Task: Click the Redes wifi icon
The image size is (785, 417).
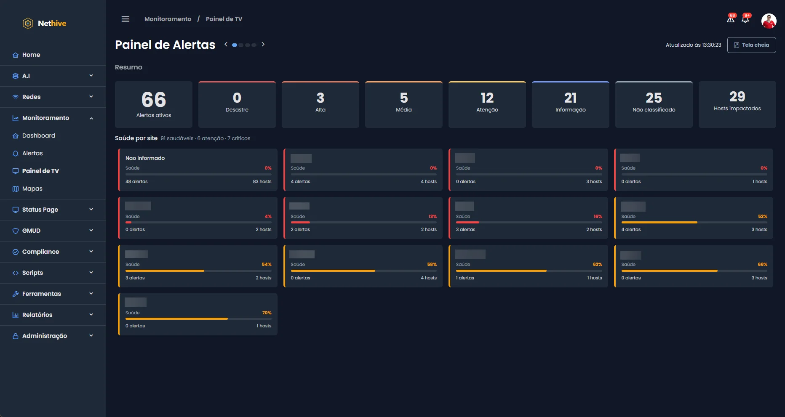Action: (x=16, y=97)
